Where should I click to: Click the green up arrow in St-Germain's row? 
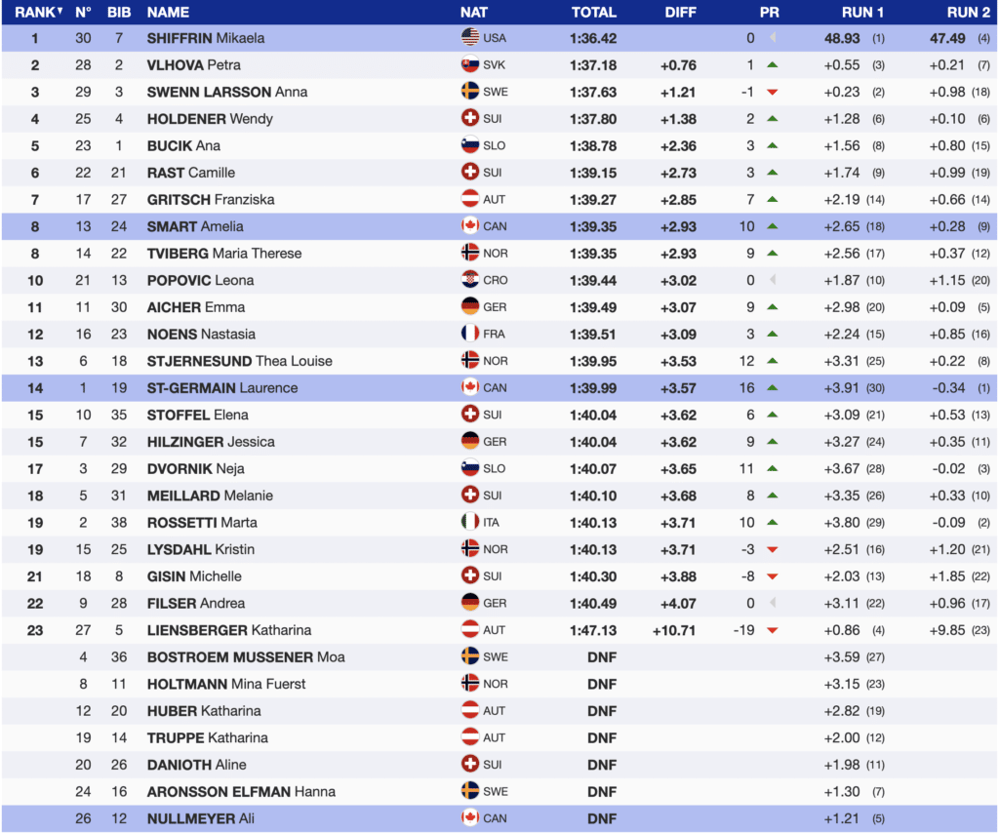tap(773, 387)
